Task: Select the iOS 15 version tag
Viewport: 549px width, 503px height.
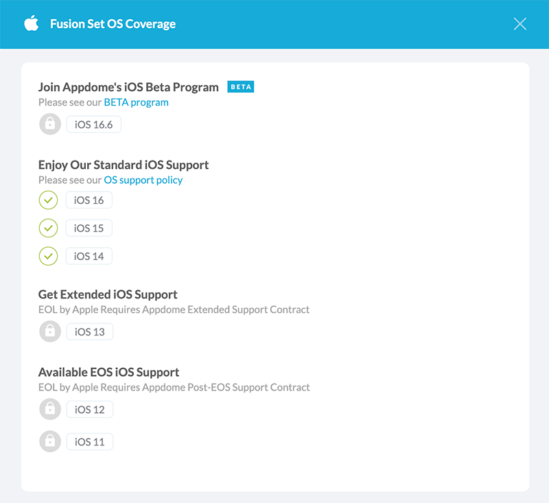Action: [x=89, y=228]
